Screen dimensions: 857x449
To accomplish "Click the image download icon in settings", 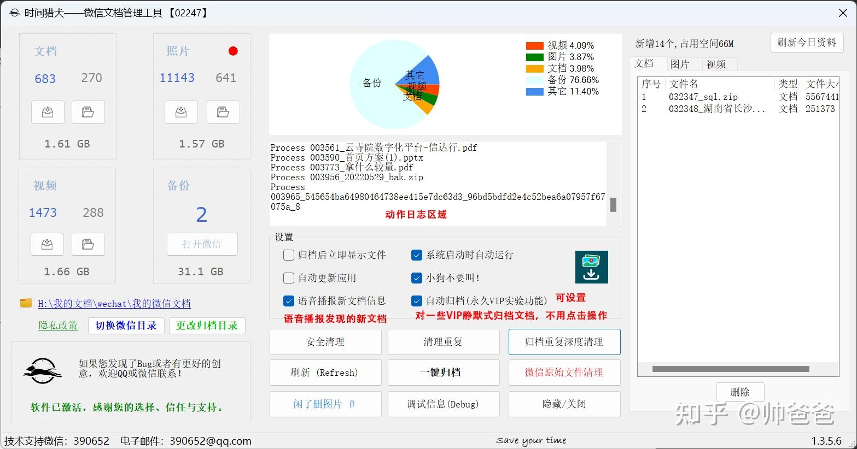I will click(x=591, y=267).
